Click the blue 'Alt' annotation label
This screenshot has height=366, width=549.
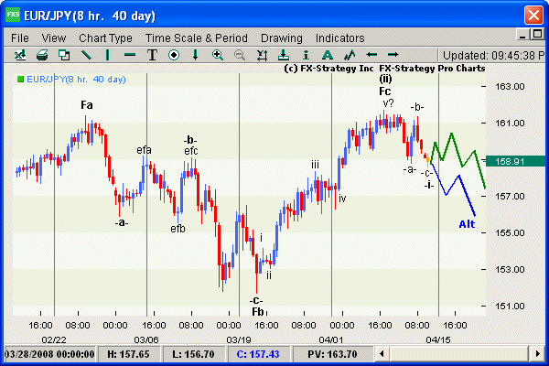pyautogui.click(x=467, y=224)
